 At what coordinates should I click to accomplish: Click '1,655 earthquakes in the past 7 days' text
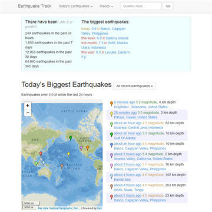point(49,45)
